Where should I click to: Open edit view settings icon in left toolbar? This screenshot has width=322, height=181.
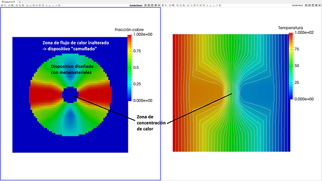pyautogui.click(x=2, y=6)
